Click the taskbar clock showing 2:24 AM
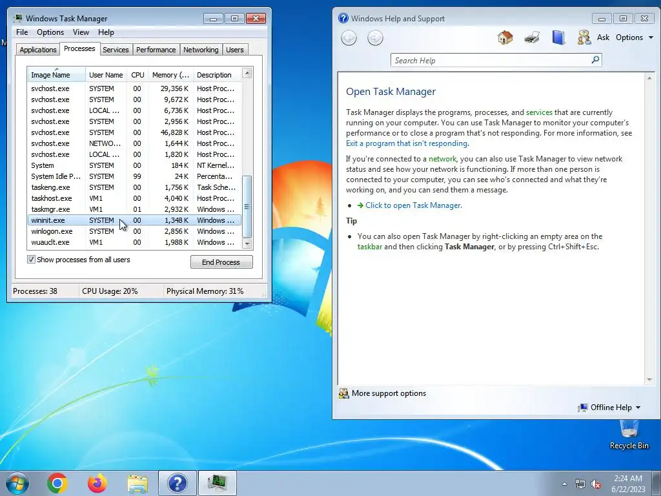This screenshot has height=496, width=661. [x=628, y=484]
